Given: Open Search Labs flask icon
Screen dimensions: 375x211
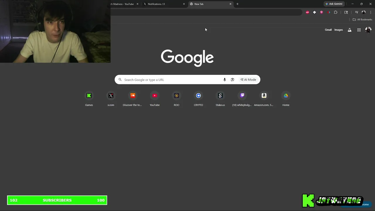Looking at the screenshot, I should [350, 30].
